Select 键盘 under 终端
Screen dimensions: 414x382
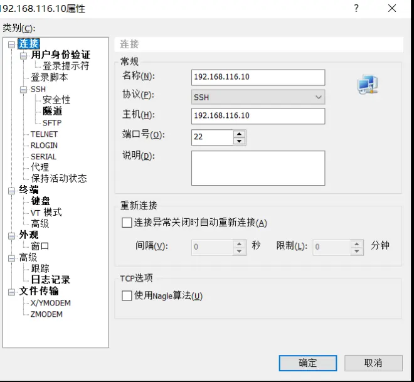pos(40,201)
